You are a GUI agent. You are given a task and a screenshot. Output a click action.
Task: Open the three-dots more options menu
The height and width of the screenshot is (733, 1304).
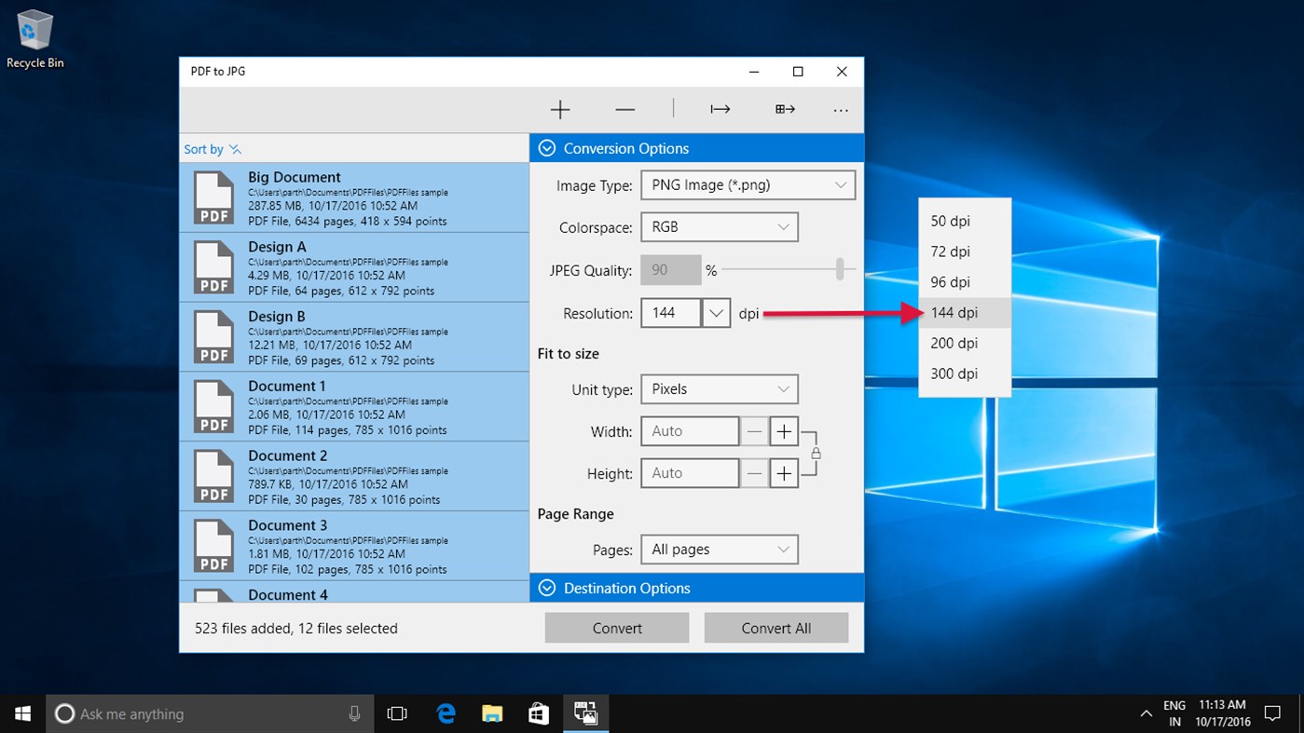[x=841, y=110]
